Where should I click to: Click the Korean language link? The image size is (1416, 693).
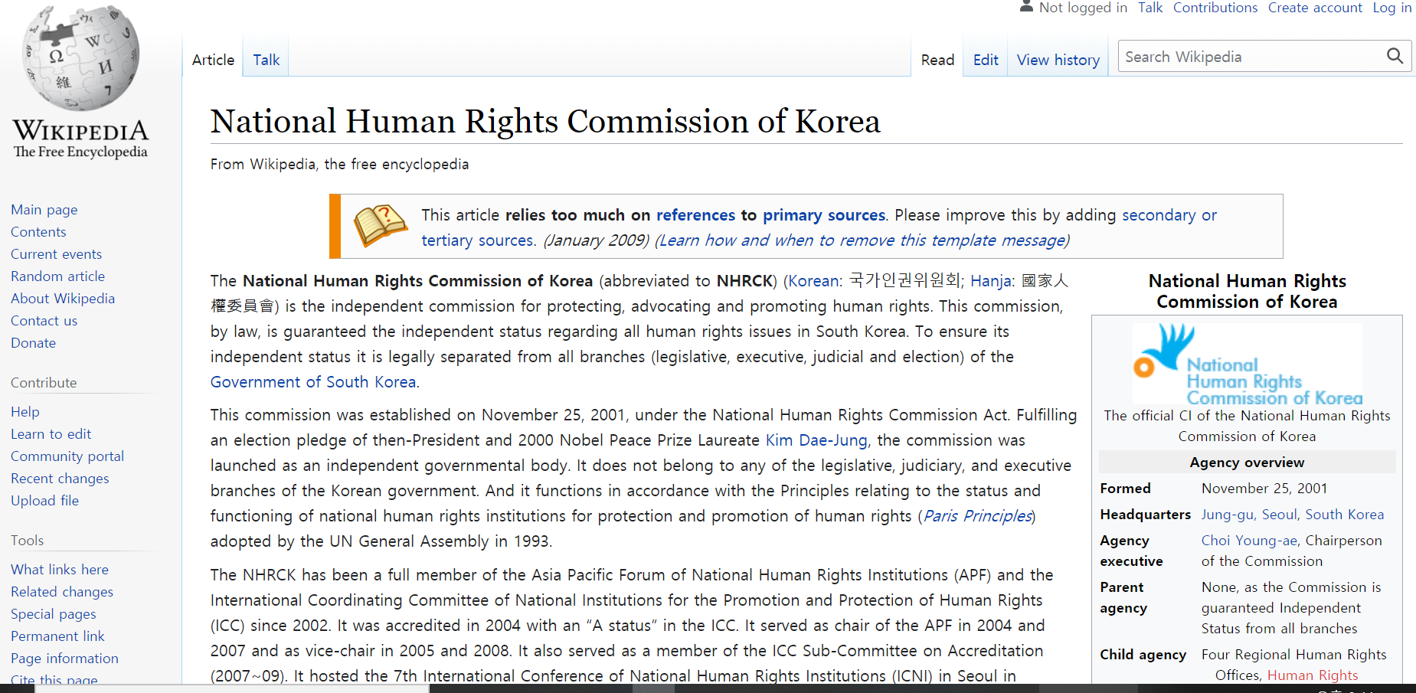point(813,281)
